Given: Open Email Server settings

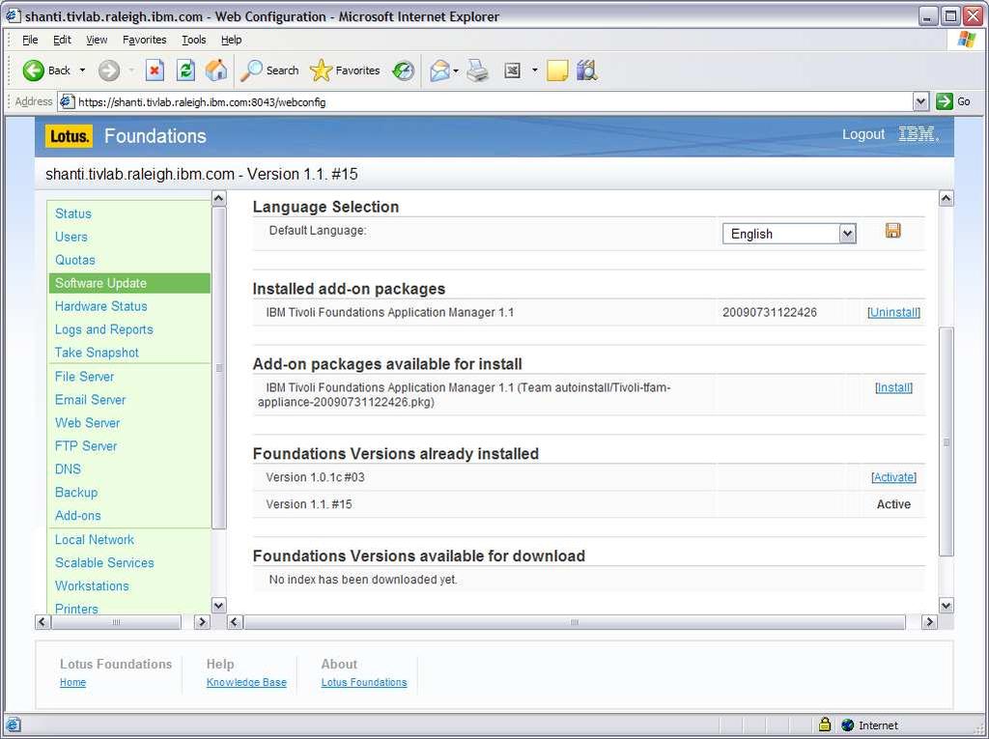Looking at the screenshot, I should click(x=90, y=400).
